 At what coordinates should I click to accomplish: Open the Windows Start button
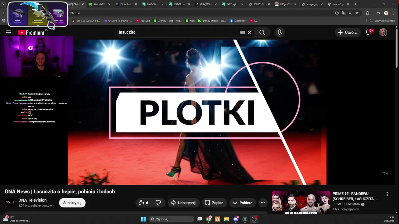pos(143,219)
